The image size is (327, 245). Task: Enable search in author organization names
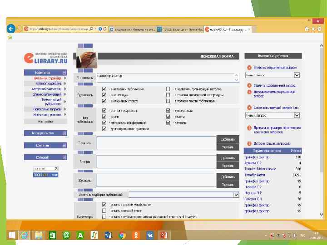click(x=168, y=89)
